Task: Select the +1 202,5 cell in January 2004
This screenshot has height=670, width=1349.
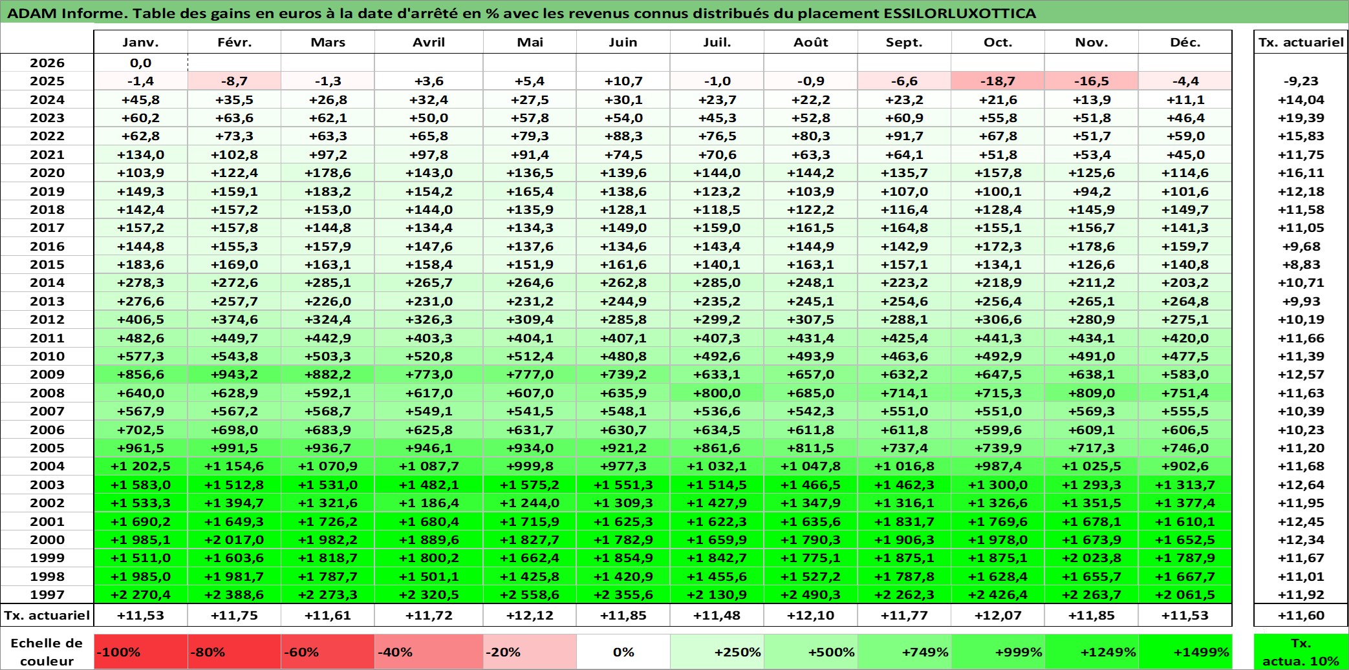Action: click(x=140, y=466)
